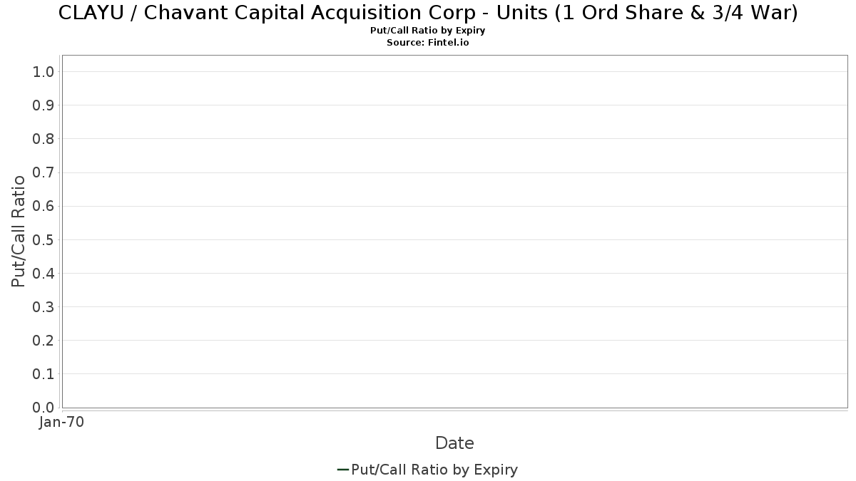Click the 'Source: Fintel.io' text

click(428, 43)
